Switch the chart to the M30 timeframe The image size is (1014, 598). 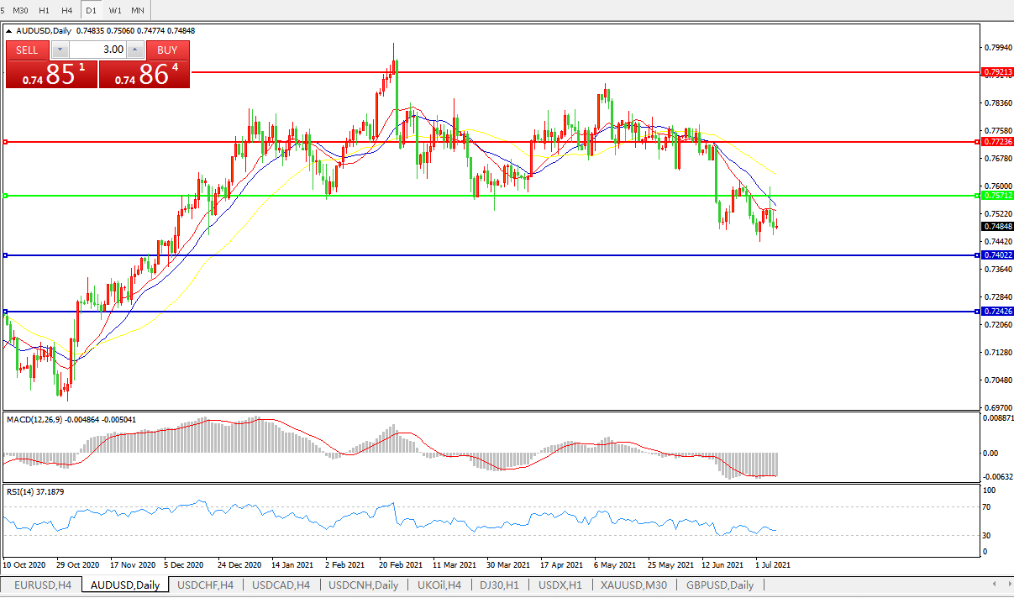click(21, 10)
